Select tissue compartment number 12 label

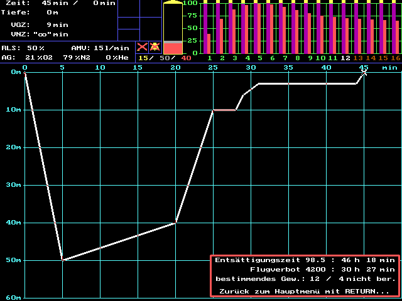tap(345, 58)
